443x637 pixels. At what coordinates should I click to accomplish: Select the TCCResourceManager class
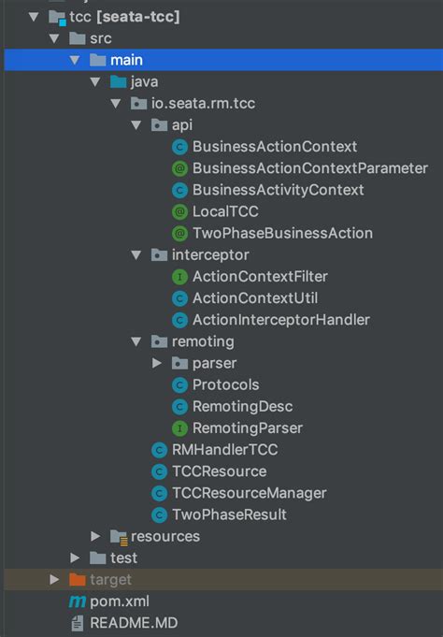coord(250,493)
